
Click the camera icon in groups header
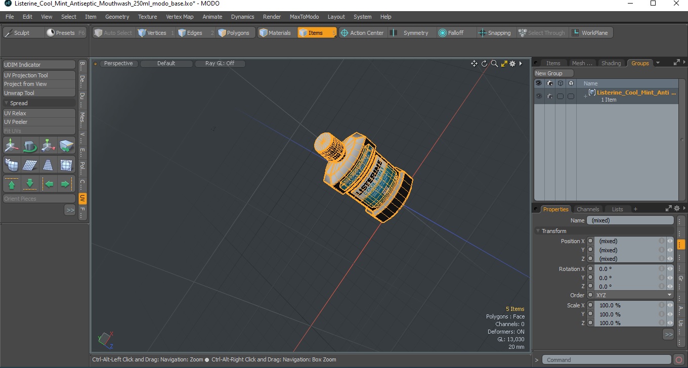pyautogui.click(x=549, y=83)
